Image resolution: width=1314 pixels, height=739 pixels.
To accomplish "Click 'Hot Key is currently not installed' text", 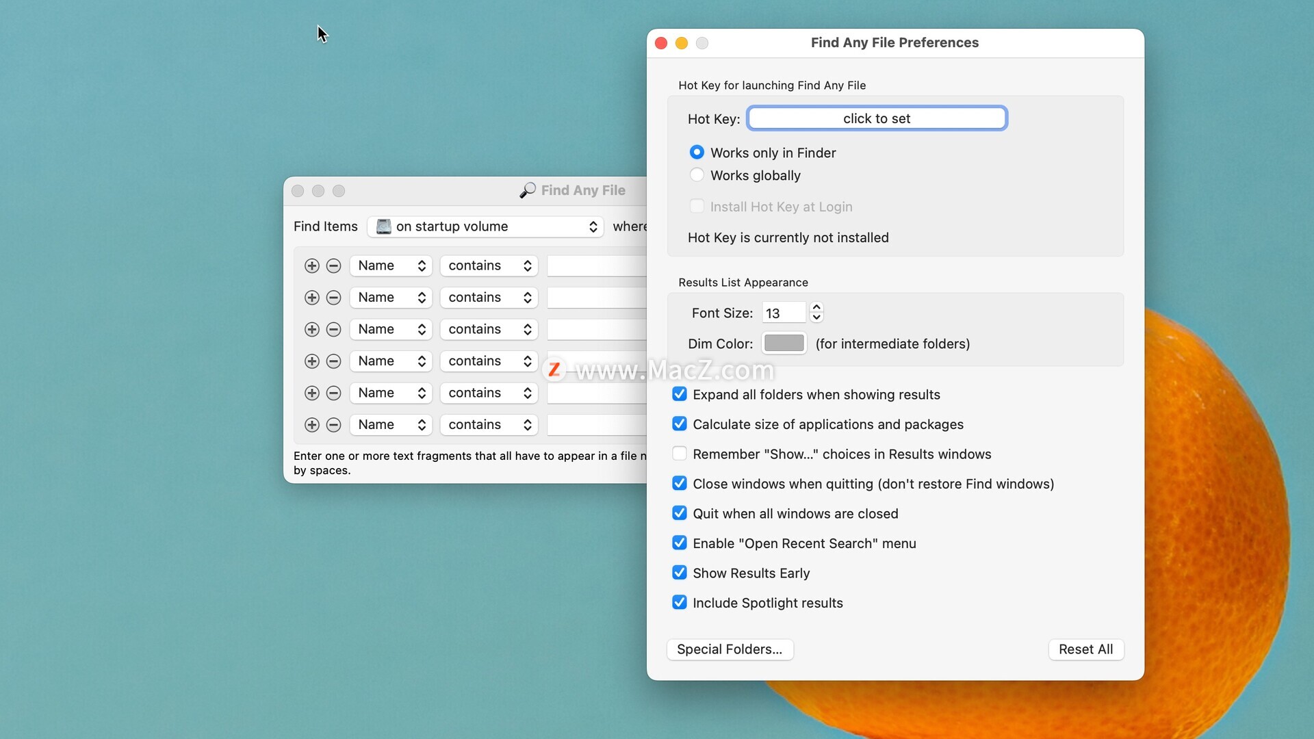I will pos(788,237).
